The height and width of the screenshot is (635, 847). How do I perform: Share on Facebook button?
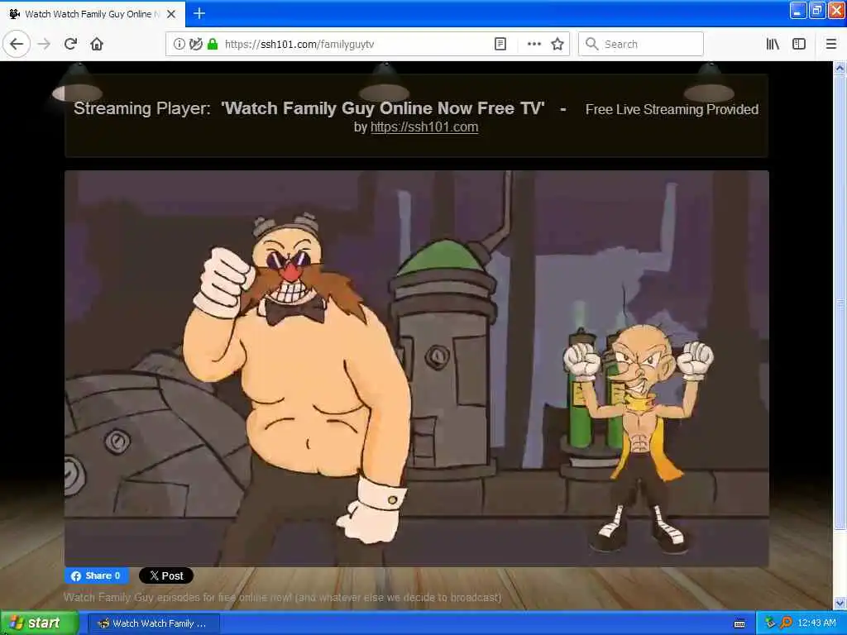(97, 575)
